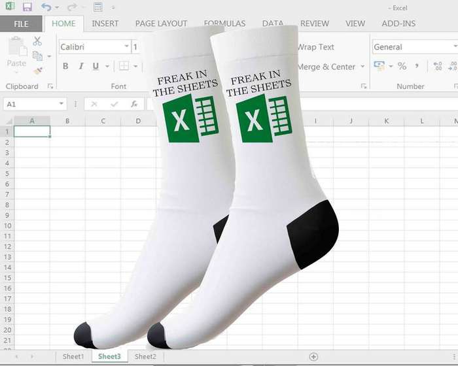Select column B header
This screenshot has width=458, height=366.
point(67,121)
